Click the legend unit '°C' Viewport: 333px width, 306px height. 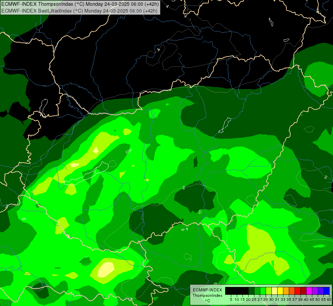coord(208,301)
